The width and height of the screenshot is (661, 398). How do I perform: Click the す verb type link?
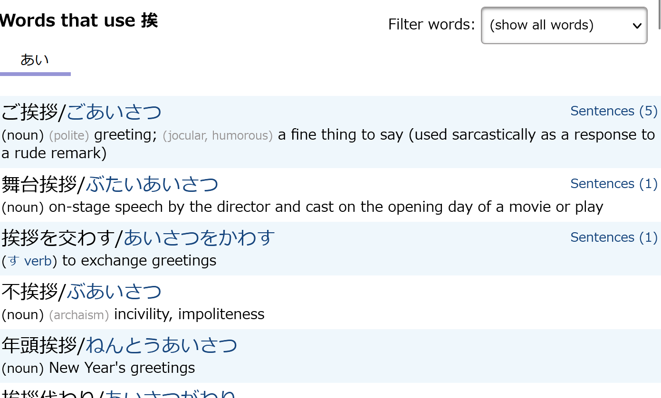tap(30, 261)
